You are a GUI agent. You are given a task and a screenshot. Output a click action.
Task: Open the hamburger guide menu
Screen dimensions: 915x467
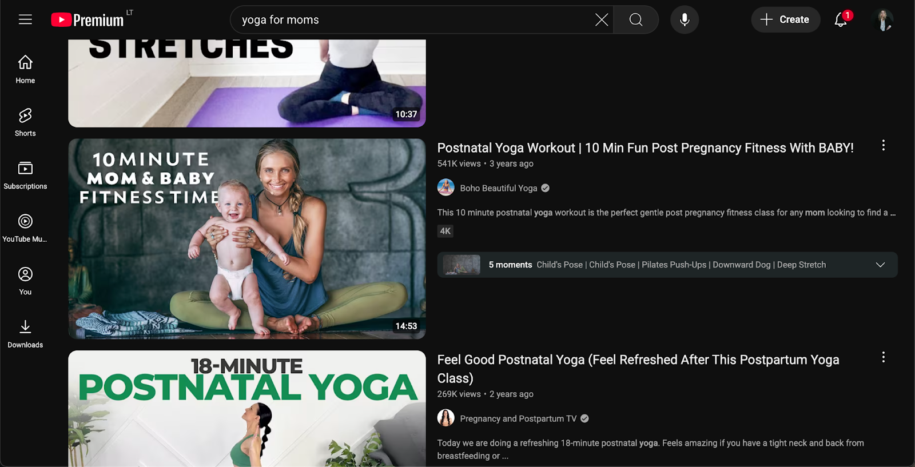tap(25, 19)
